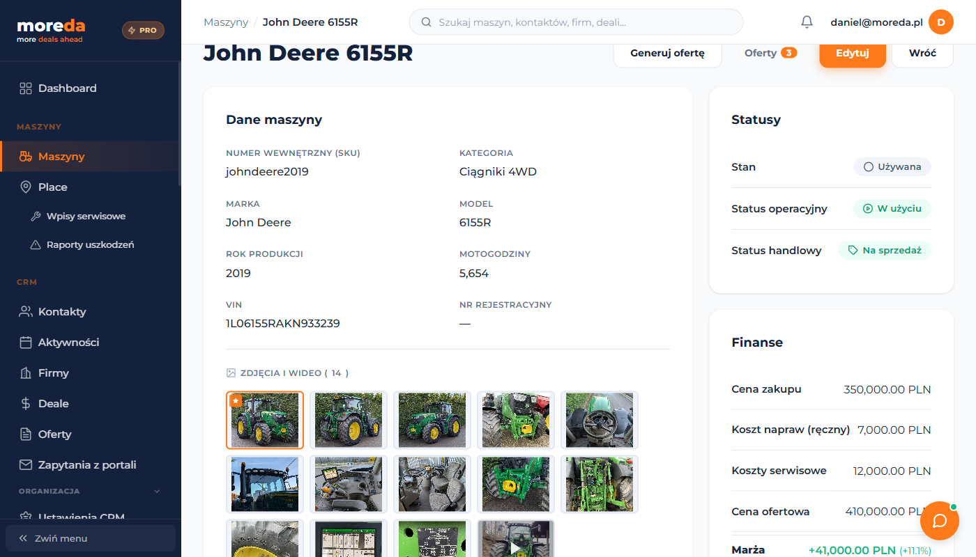Image resolution: width=976 pixels, height=557 pixels.
Task: Click the margin value +41,000.00 PLN
Action: coord(852,551)
